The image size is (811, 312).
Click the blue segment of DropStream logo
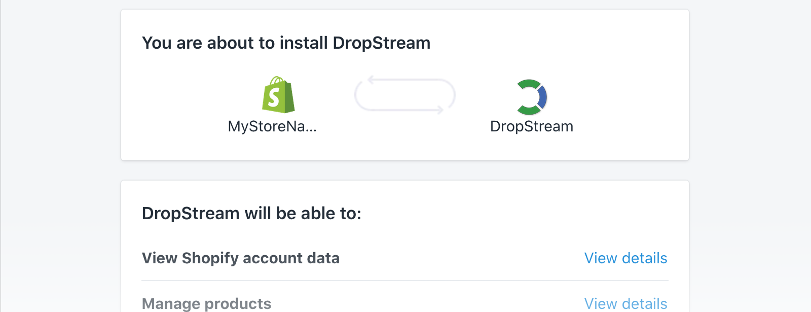(542, 97)
